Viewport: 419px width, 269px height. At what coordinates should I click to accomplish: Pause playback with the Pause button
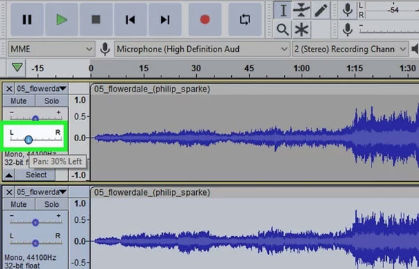point(27,20)
